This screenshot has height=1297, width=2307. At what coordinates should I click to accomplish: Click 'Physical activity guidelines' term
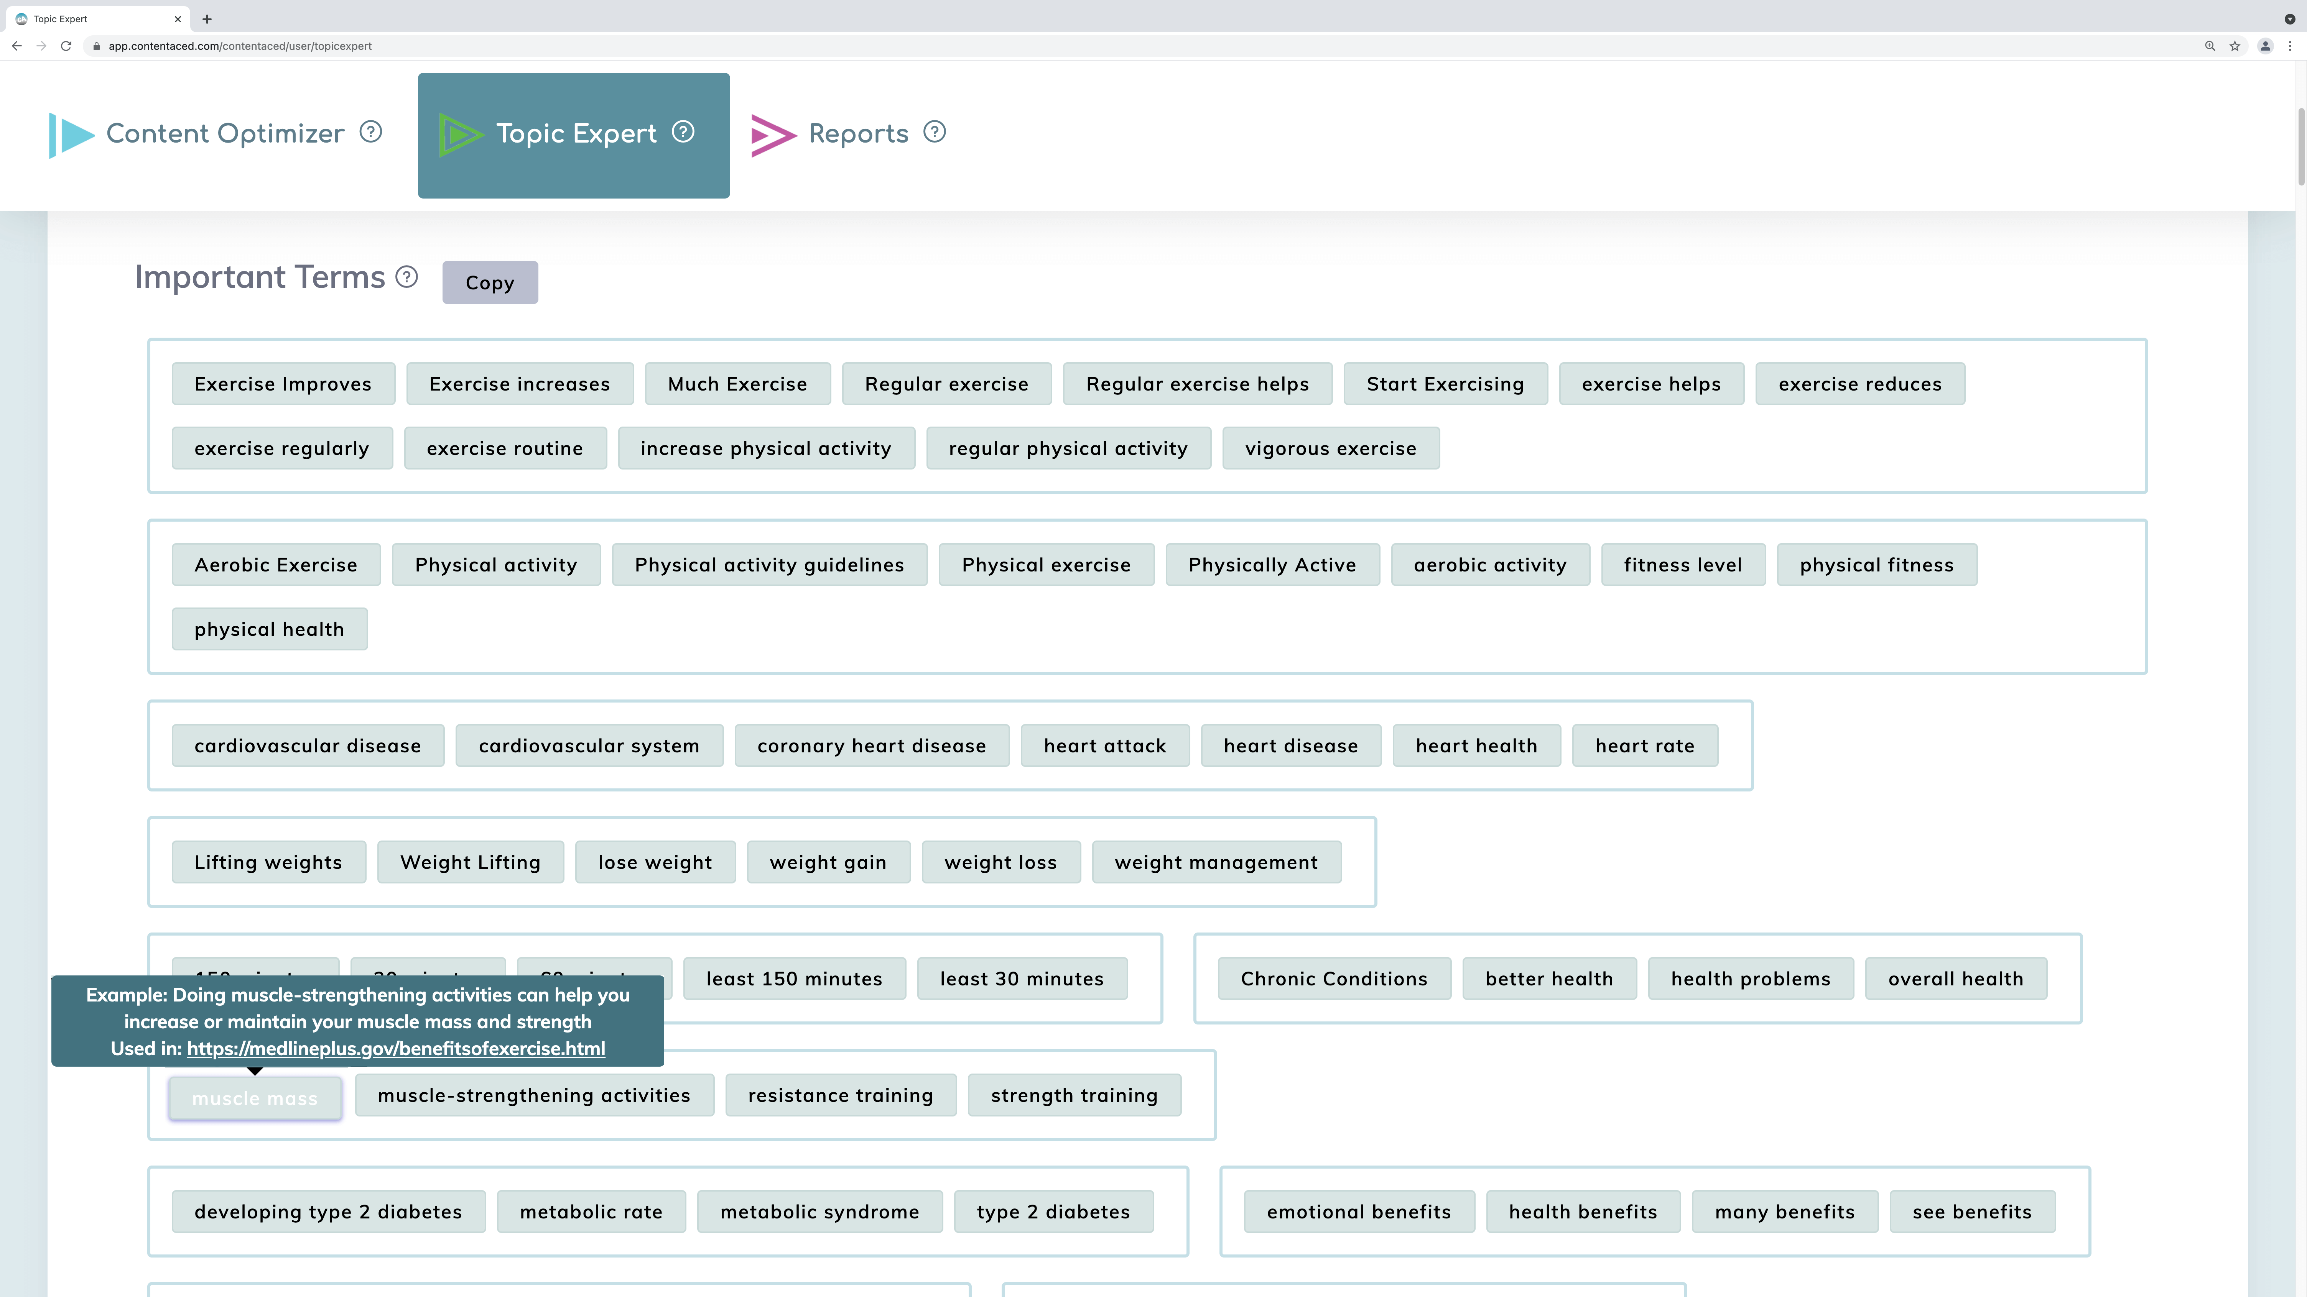769,565
